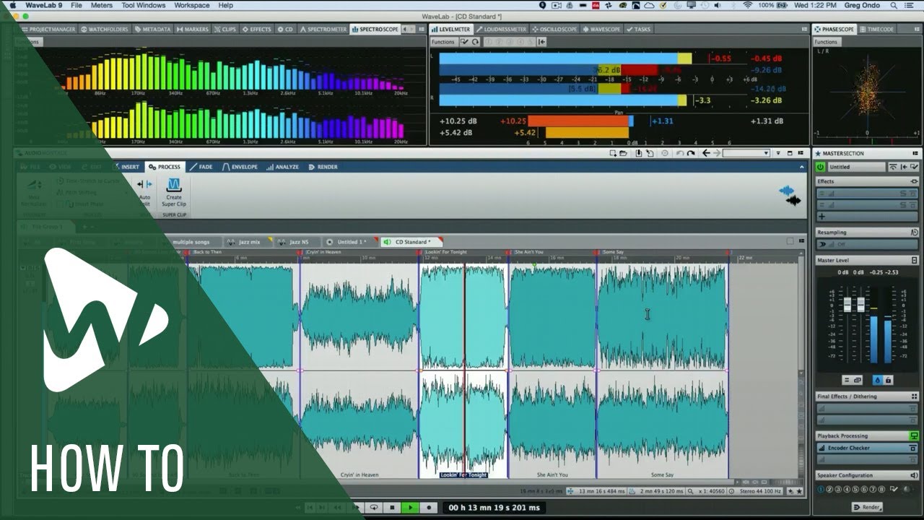This screenshot has height=520, width=924.
Task: Click the mono equals icon under master faders
Action: click(x=847, y=380)
